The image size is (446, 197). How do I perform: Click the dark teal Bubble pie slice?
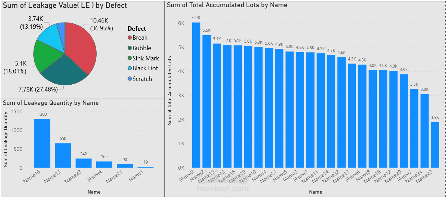(66, 71)
